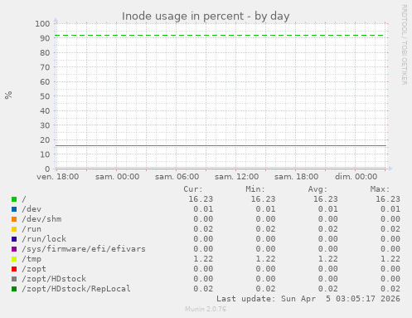The width and height of the screenshot is (412, 318).
Task: Click the solid green line at 16 percent
Action: 221,145
